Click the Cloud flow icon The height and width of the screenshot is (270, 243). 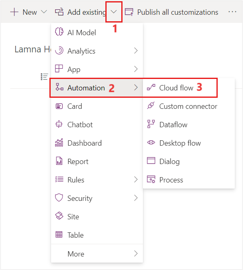tap(151, 87)
